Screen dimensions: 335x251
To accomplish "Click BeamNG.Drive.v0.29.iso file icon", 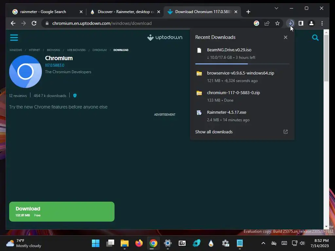I will [x=199, y=50].
